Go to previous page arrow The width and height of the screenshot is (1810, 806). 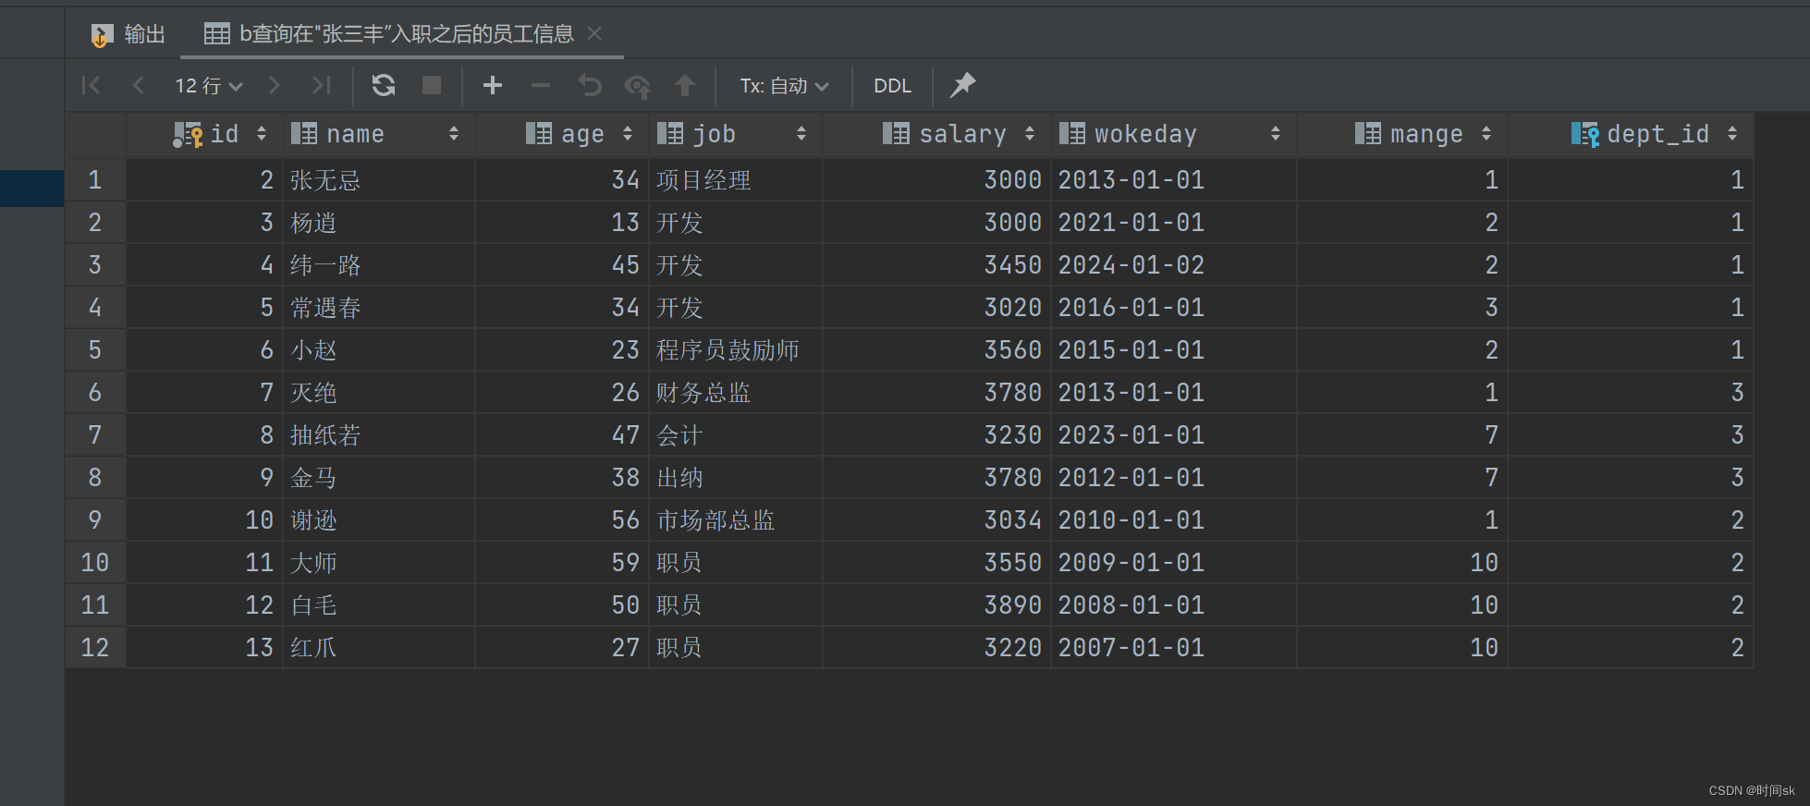[x=139, y=86]
